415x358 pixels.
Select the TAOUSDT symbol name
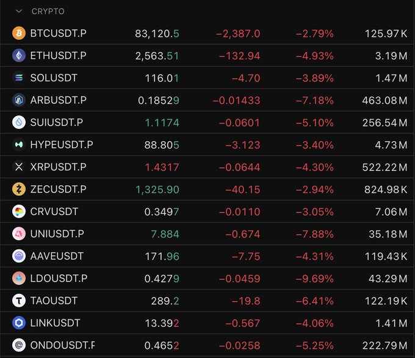pos(54,301)
